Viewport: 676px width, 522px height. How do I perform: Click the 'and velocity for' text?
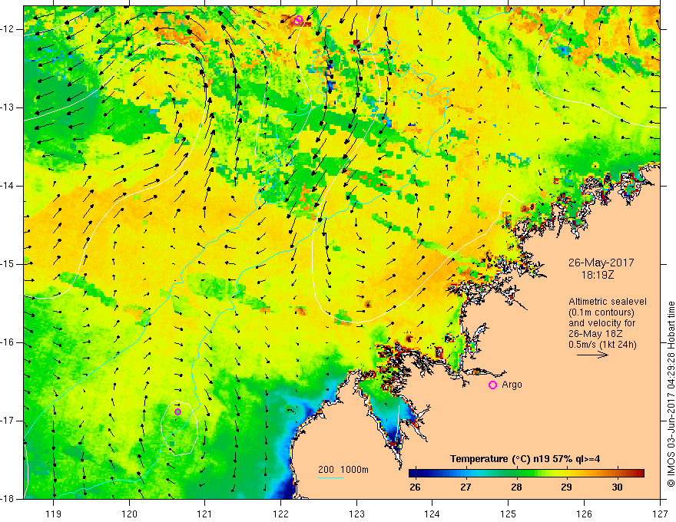pos(601,323)
